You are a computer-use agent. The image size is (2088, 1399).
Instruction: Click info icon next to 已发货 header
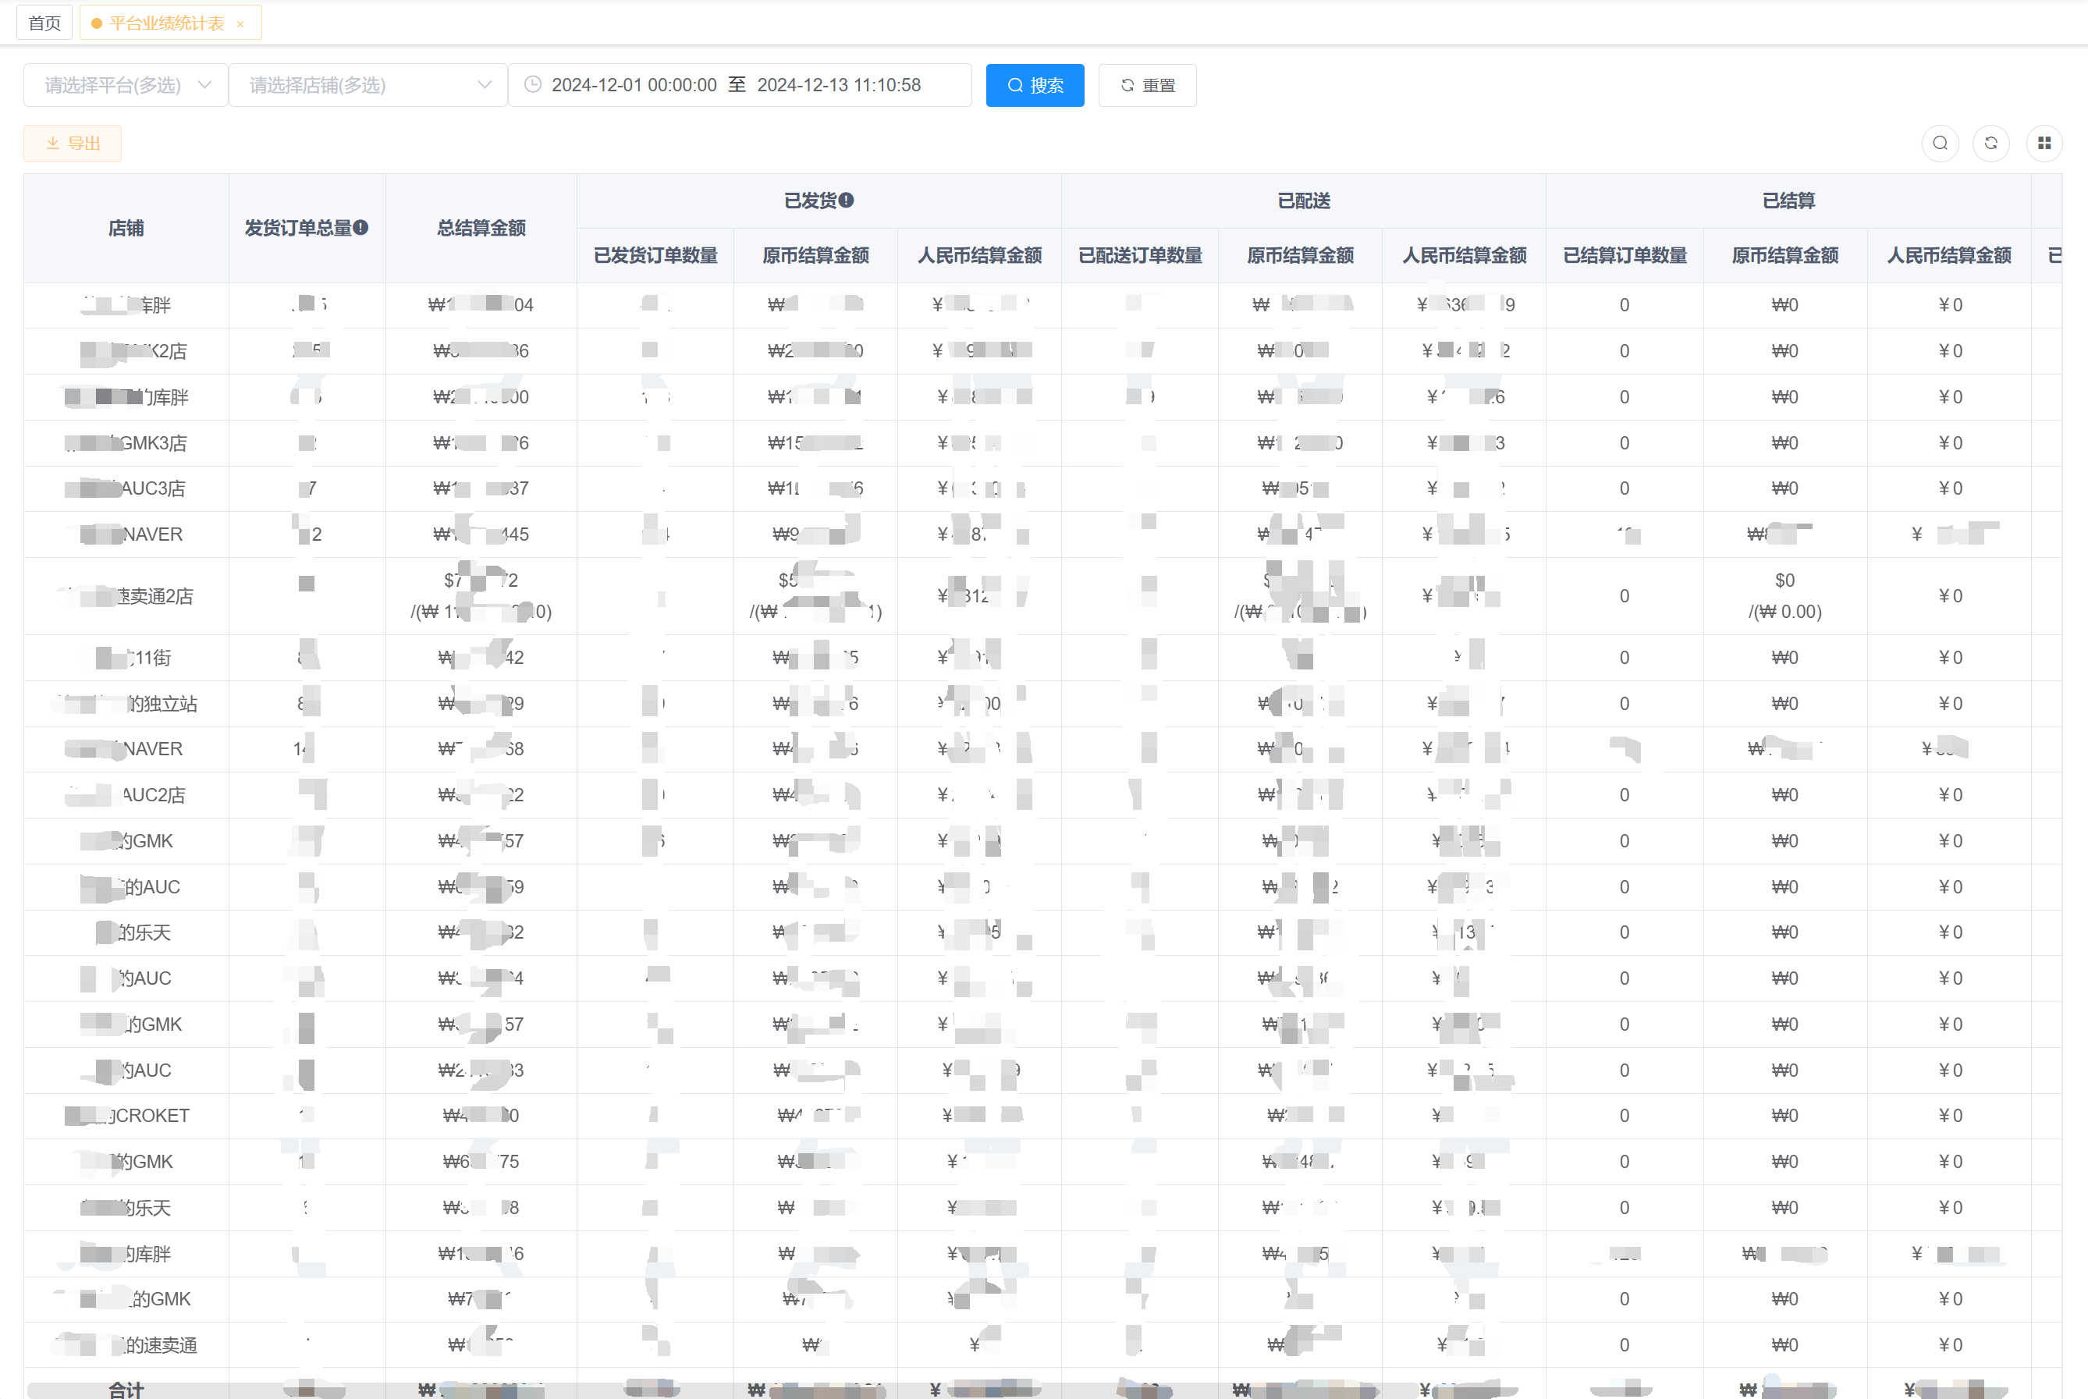click(x=846, y=201)
